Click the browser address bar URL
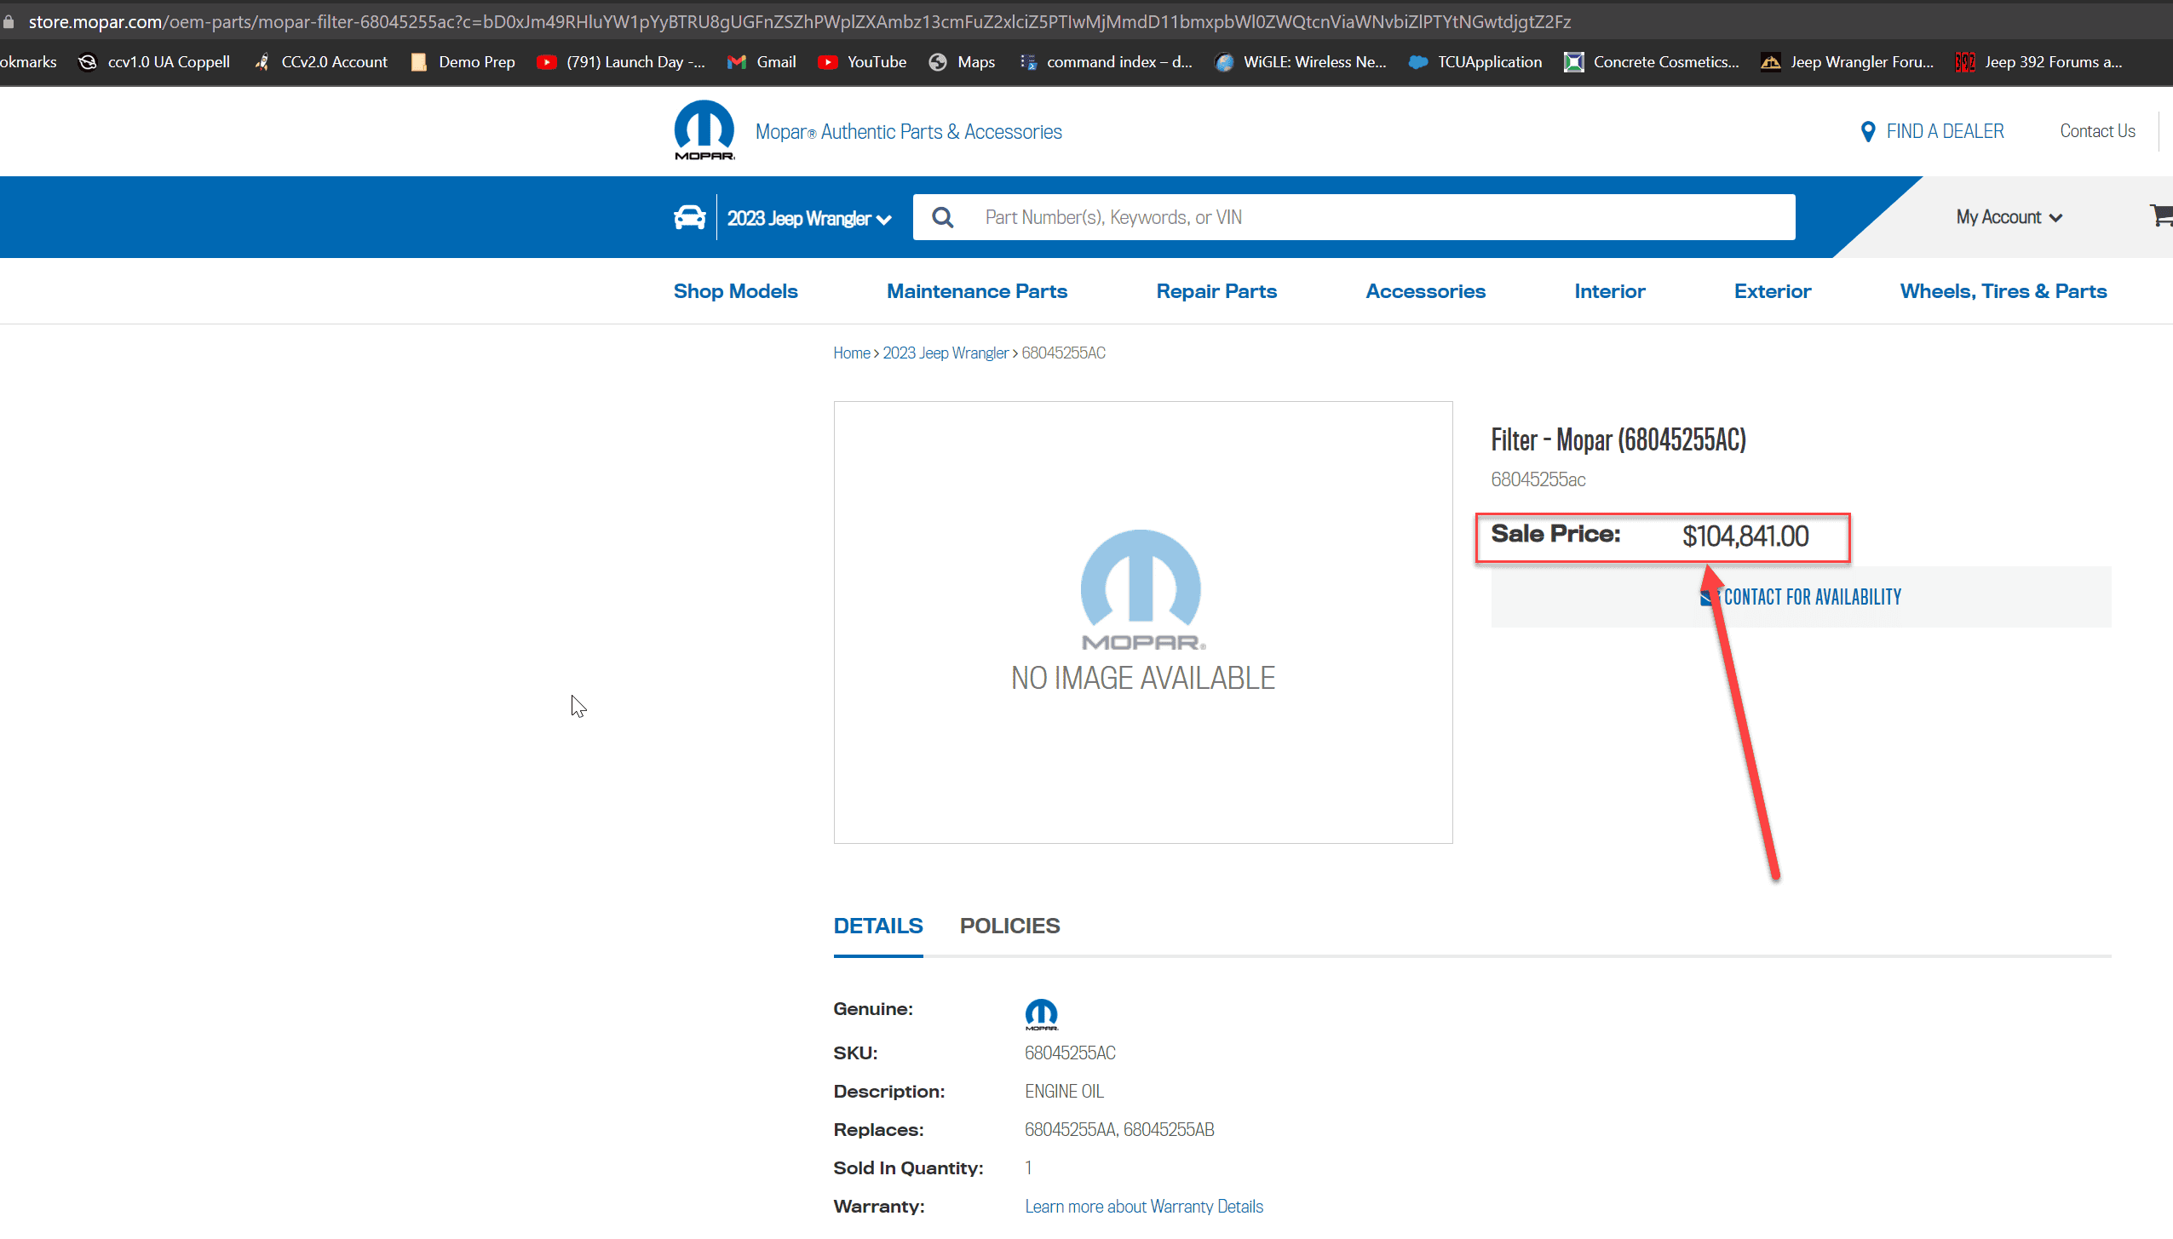 click(x=800, y=22)
